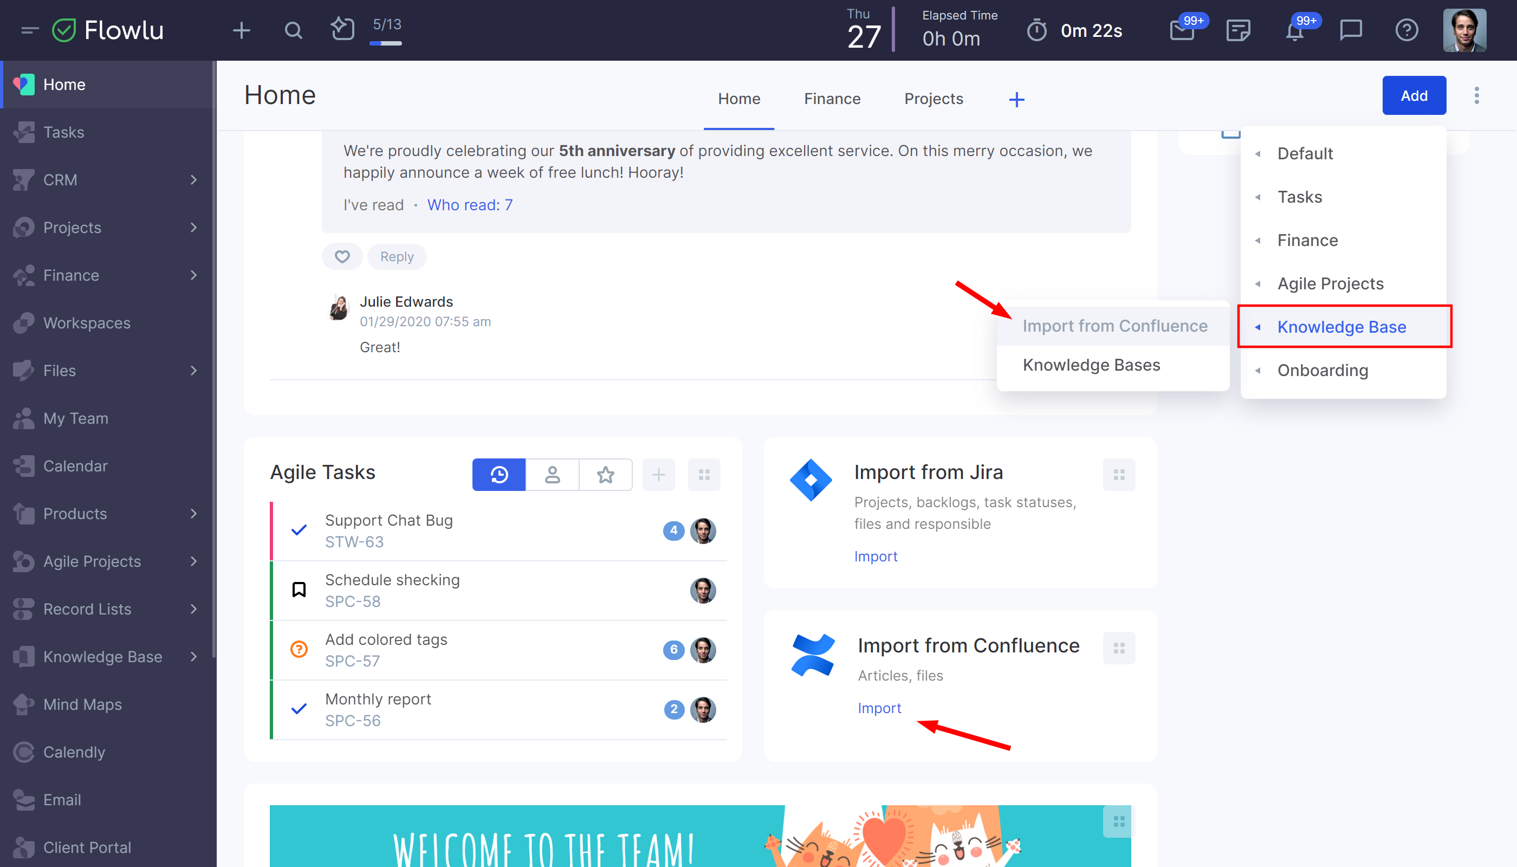
Task: Open the quick create plus icon
Action: click(241, 30)
